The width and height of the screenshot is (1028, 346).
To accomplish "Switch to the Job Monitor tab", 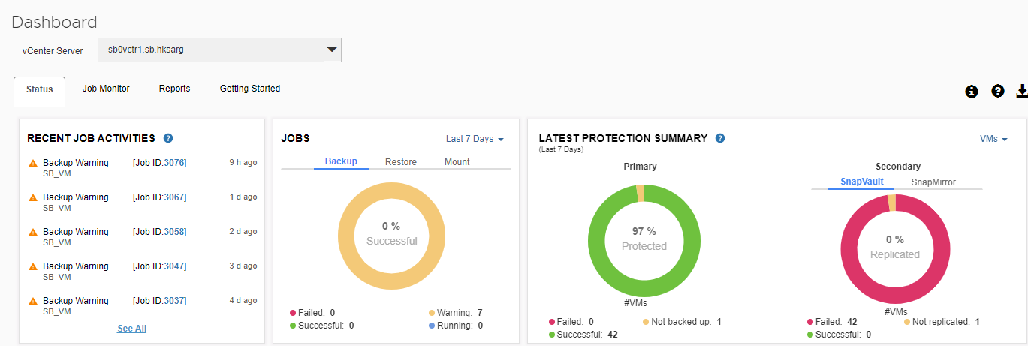I will [x=106, y=89].
